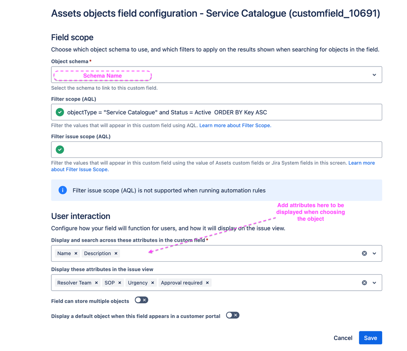Clear all custom field search attributes
This screenshot has height=351, width=407.
[x=365, y=253]
